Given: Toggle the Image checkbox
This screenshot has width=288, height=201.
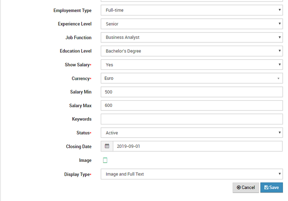Looking at the screenshot, I should coord(105,160).
